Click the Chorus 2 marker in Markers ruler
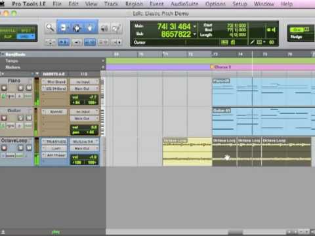The image size is (315, 236). pyautogui.click(x=220, y=67)
